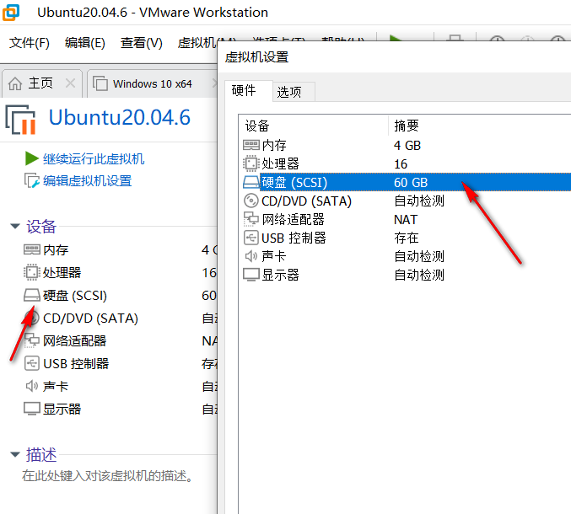Collapse the 设备 section
The width and height of the screenshot is (571, 514).
pos(15,227)
